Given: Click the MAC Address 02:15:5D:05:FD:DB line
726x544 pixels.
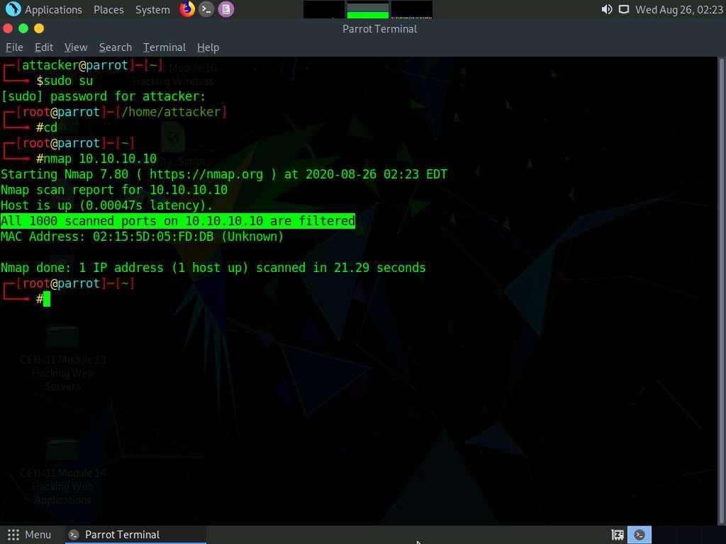Looking at the screenshot, I should [x=142, y=237].
